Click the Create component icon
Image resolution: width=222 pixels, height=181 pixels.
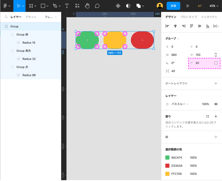[x=118, y=6]
